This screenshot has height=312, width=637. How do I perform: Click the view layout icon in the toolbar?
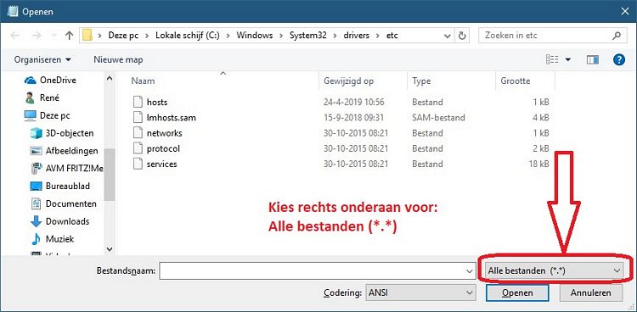point(552,59)
